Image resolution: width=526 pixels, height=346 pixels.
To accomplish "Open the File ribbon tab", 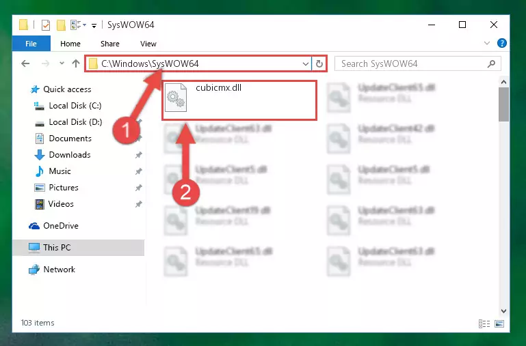I will pyautogui.click(x=31, y=44).
